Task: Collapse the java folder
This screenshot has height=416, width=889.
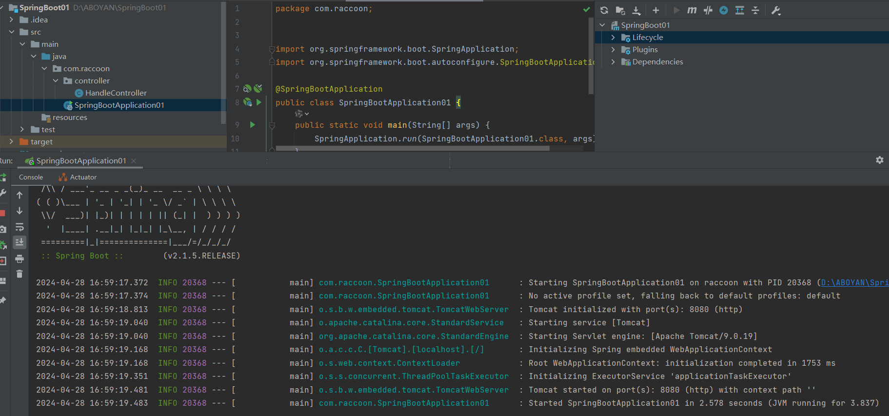Action: click(x=34, y=57)
